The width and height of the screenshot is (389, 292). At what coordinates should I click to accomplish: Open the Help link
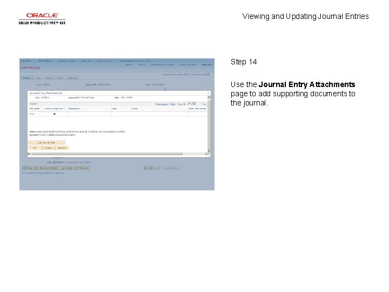(x=181, y=75)
